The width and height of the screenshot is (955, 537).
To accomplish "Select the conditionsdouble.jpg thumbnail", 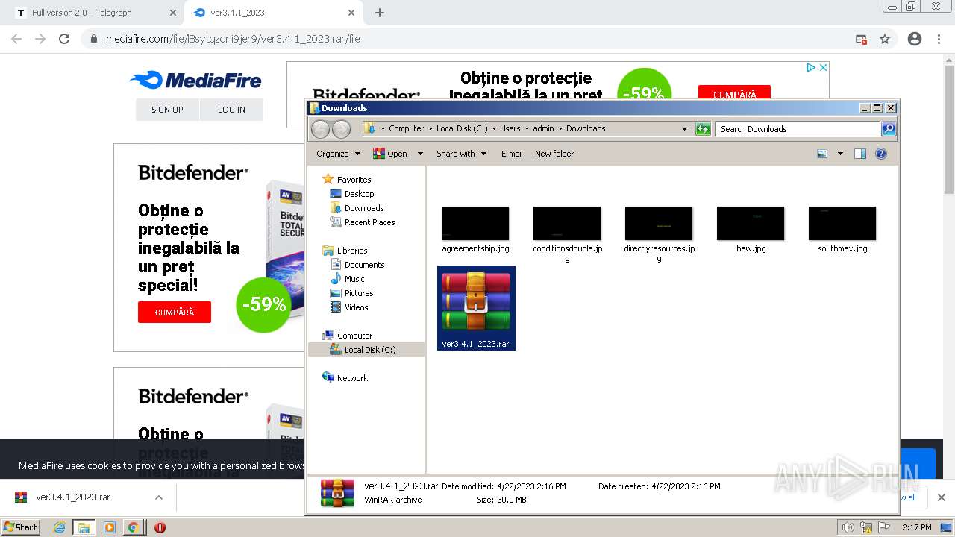I will (567, 223).
